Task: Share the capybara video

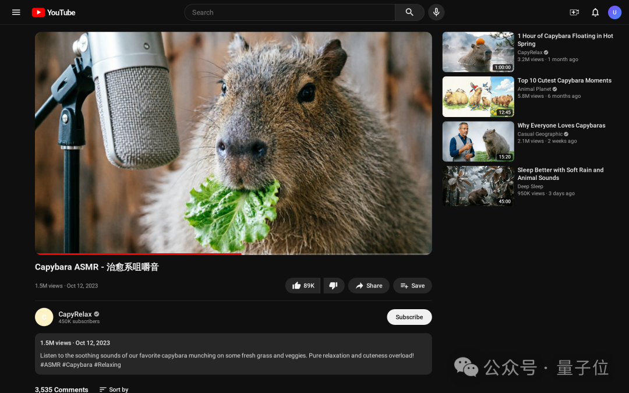Action: [x=368, y=285]
